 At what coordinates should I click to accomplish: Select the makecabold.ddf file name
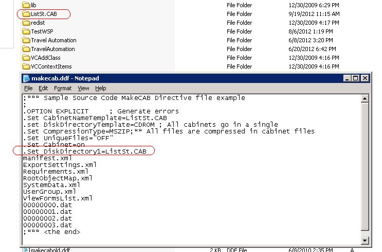tap(50, 250)
